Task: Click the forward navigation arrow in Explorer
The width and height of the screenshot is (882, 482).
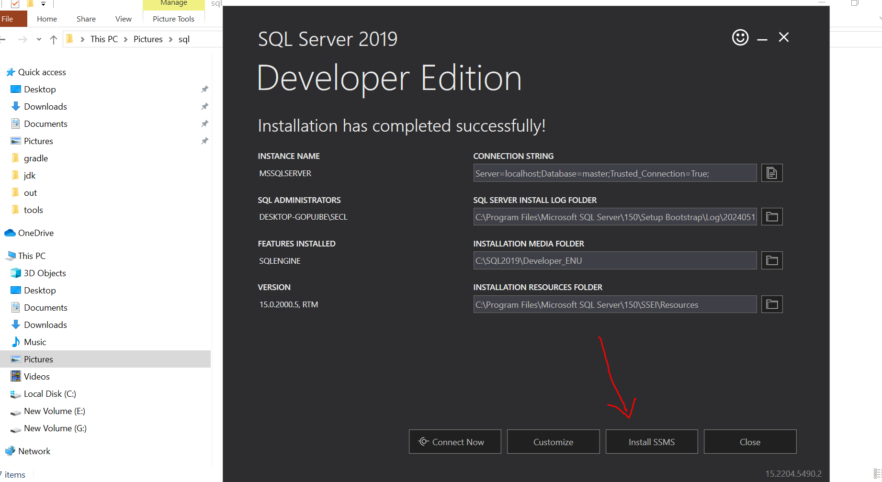Action: (23, 39)
